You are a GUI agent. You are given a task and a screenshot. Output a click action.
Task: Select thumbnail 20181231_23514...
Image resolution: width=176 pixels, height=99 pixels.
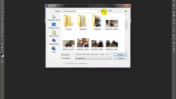[68, 45]
